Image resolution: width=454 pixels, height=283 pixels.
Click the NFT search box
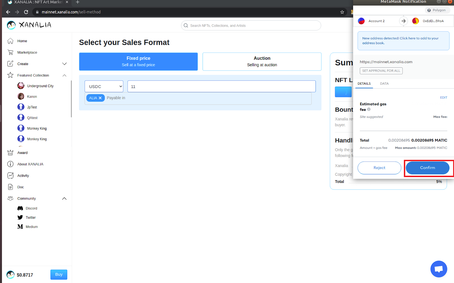(x=251, y=25)
